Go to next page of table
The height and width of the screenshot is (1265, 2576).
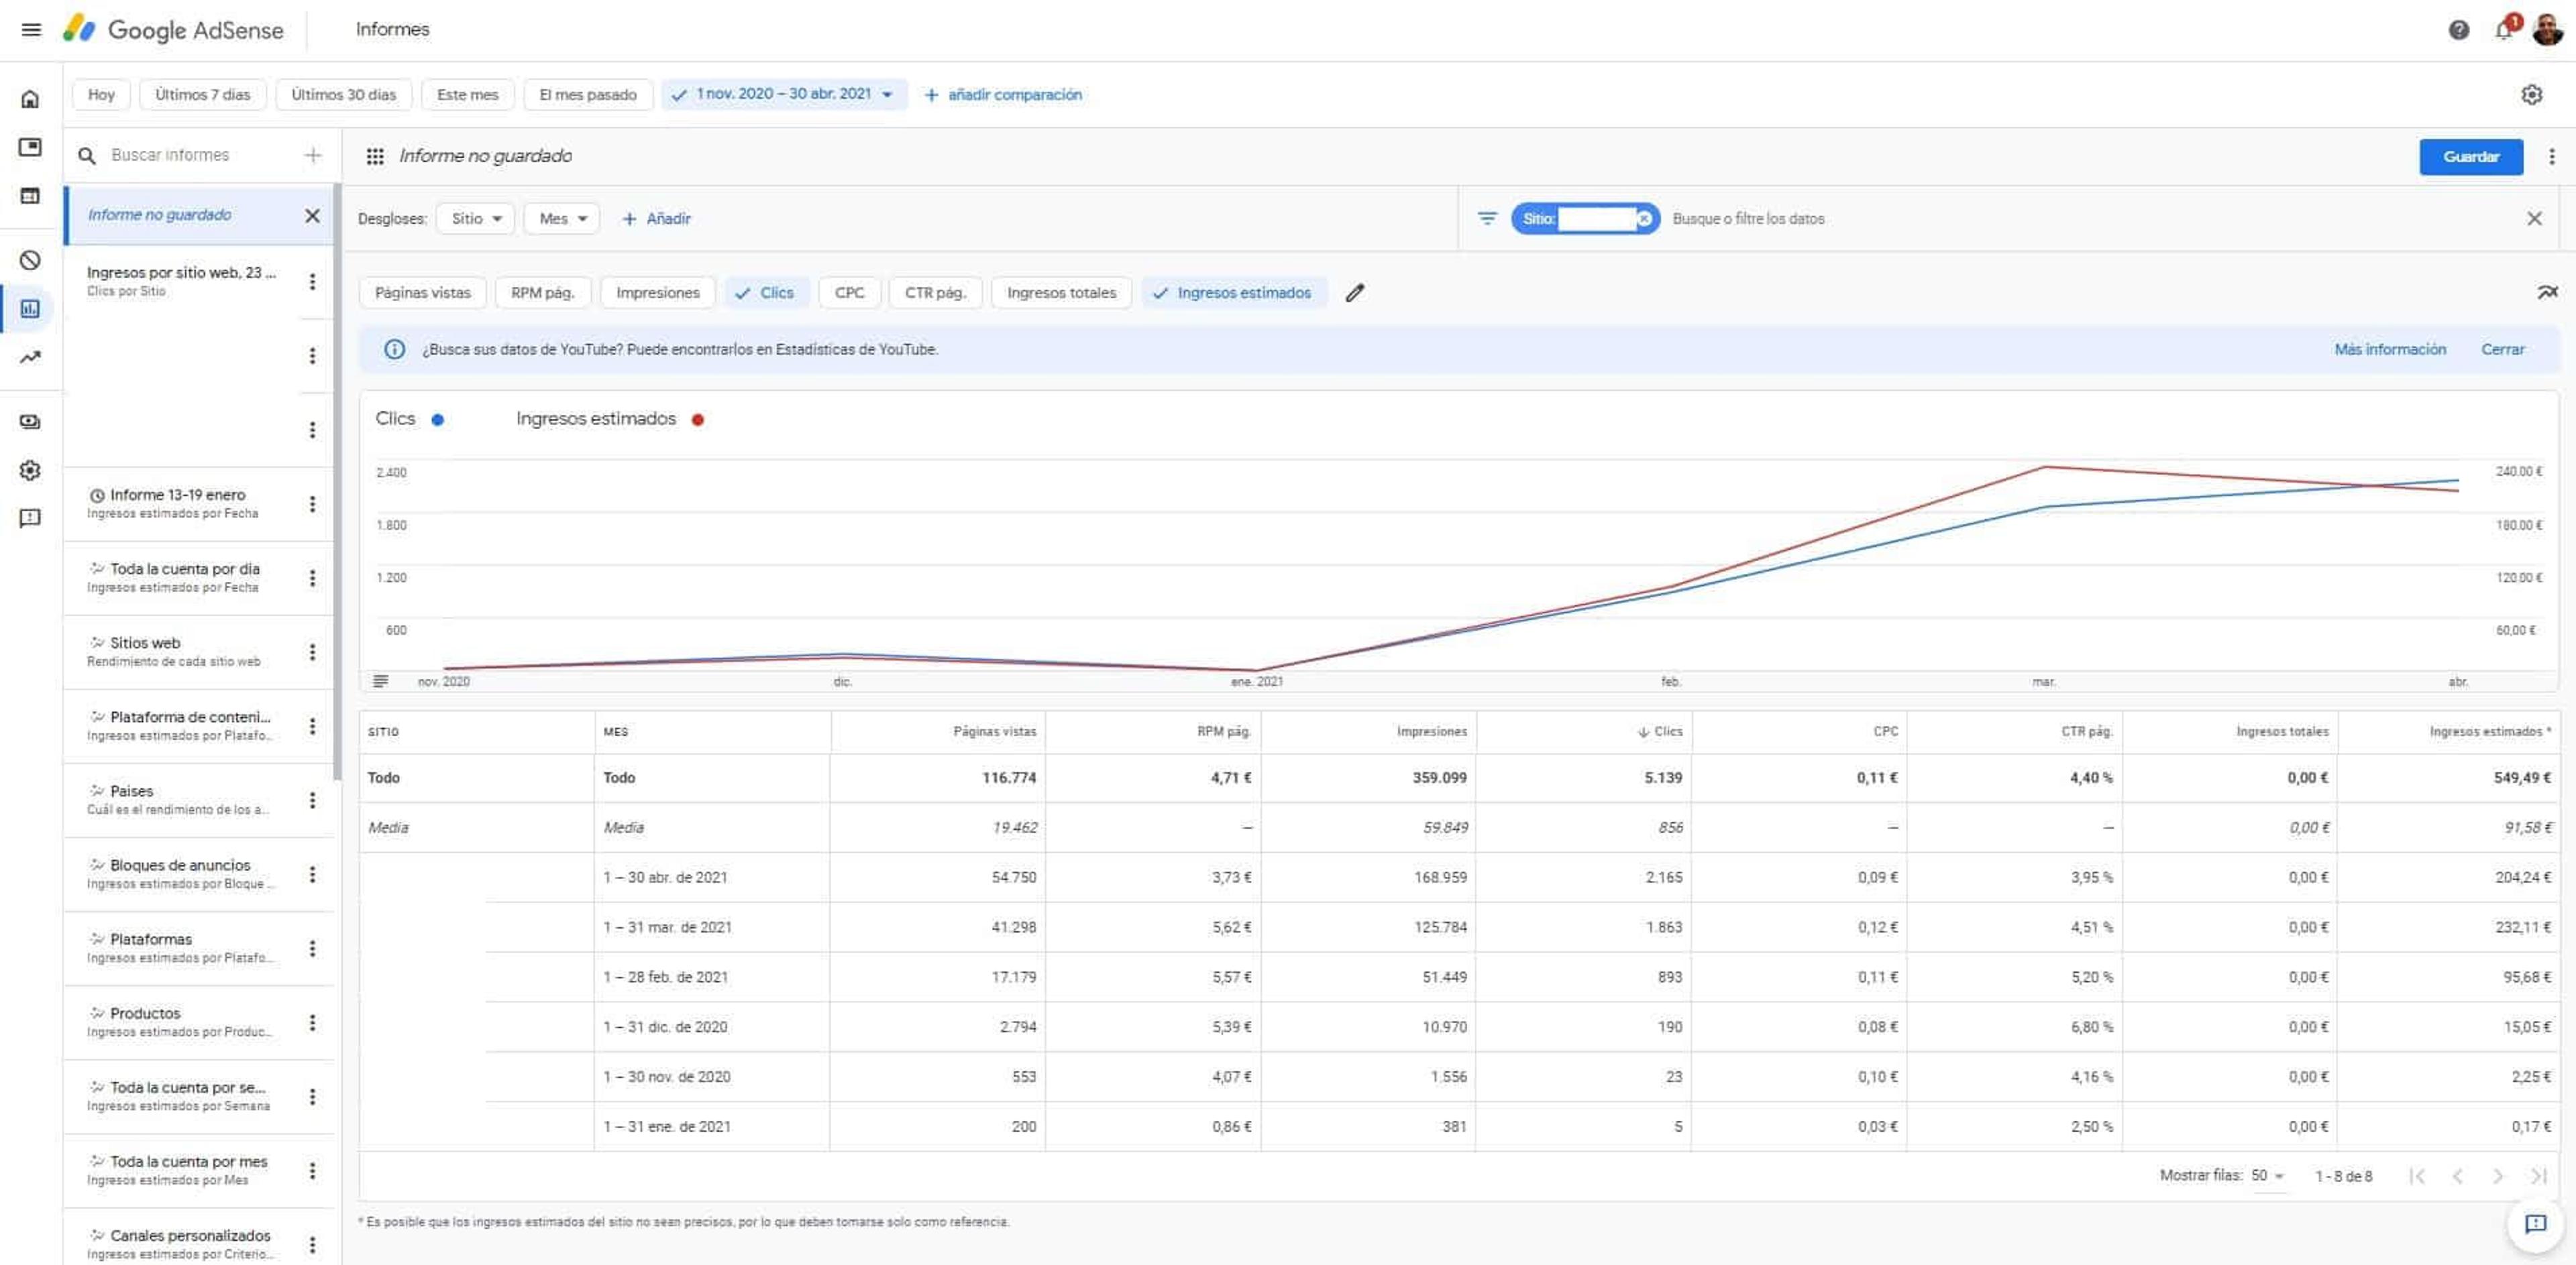2497,1176
